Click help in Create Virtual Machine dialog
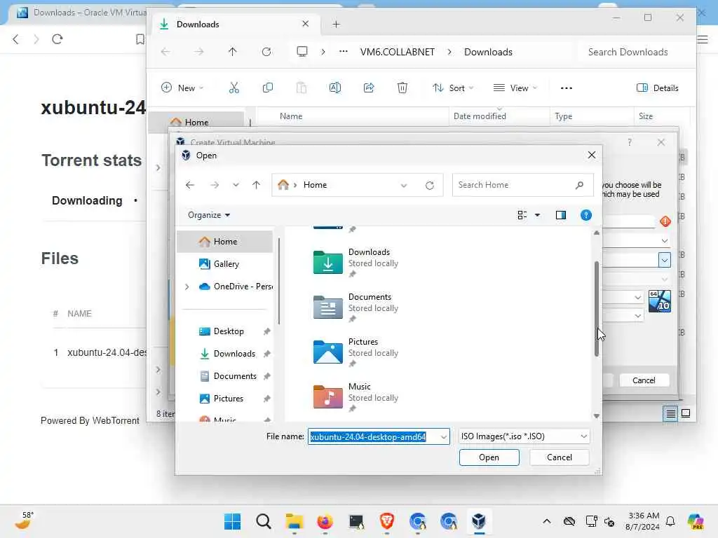The image size is (718, 538). click(630, 142)
